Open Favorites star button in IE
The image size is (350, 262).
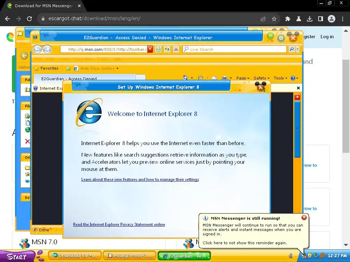pos(46,68)
